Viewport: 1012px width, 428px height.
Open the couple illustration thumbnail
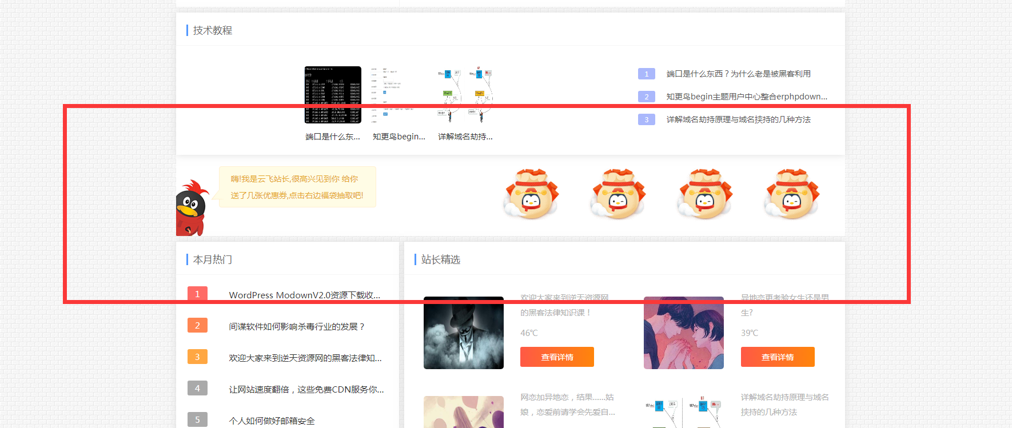(x=684, y=333)
